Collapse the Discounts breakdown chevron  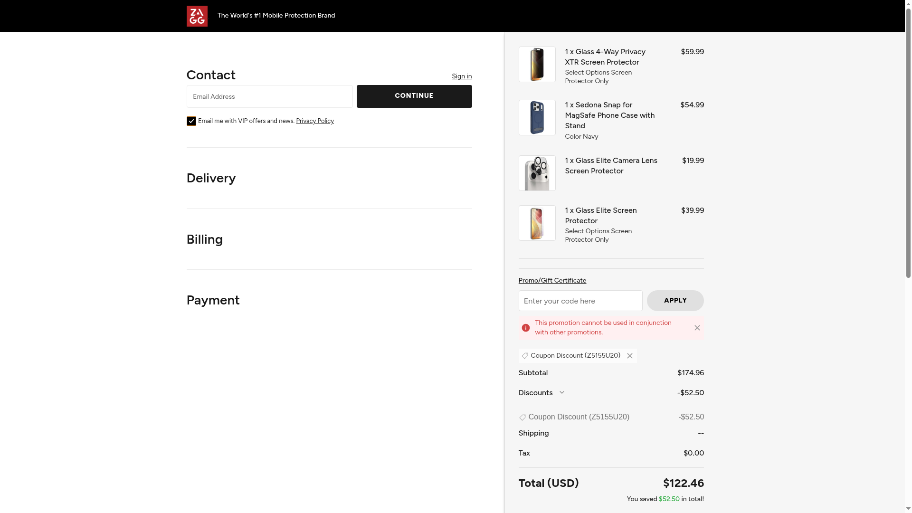tap(561, 392)
